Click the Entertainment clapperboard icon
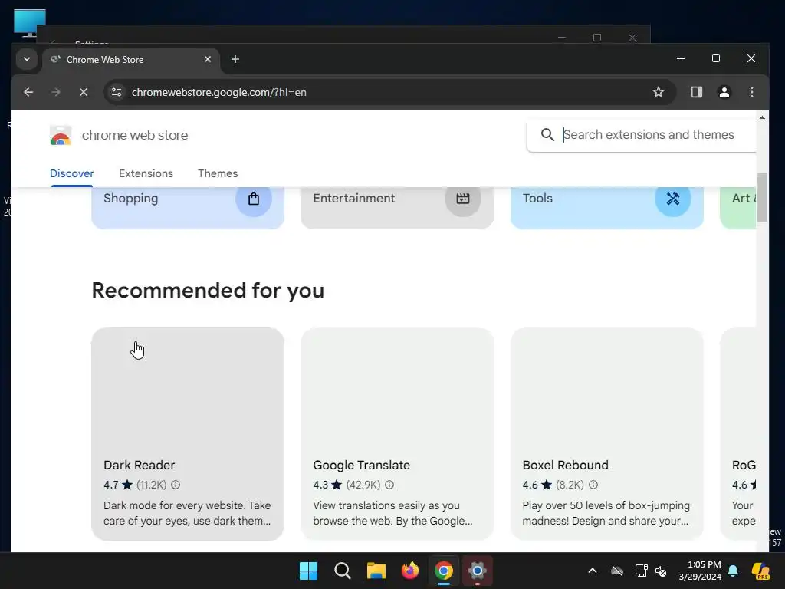This screenshot has width=785, height=589. coord(463,199)
